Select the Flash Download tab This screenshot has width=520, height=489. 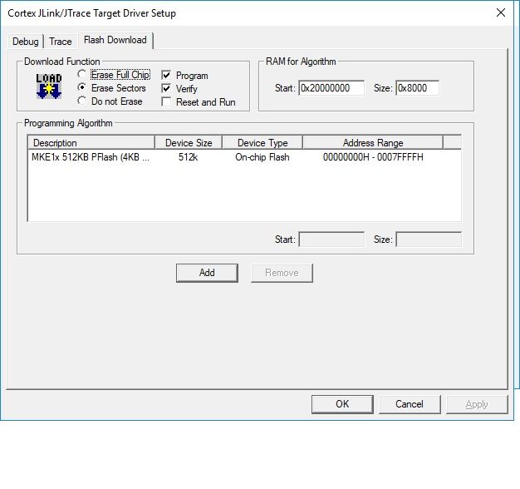click(x=115, y=40)
